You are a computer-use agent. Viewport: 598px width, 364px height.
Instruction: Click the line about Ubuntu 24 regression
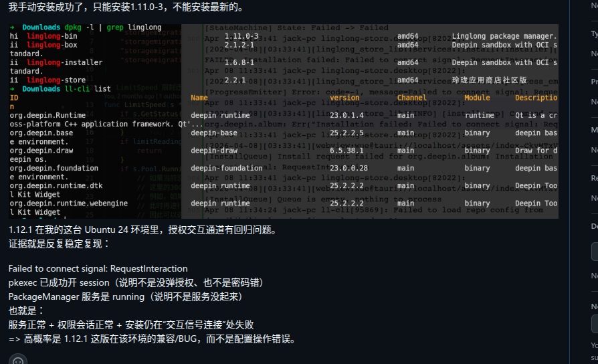[144, 230]
